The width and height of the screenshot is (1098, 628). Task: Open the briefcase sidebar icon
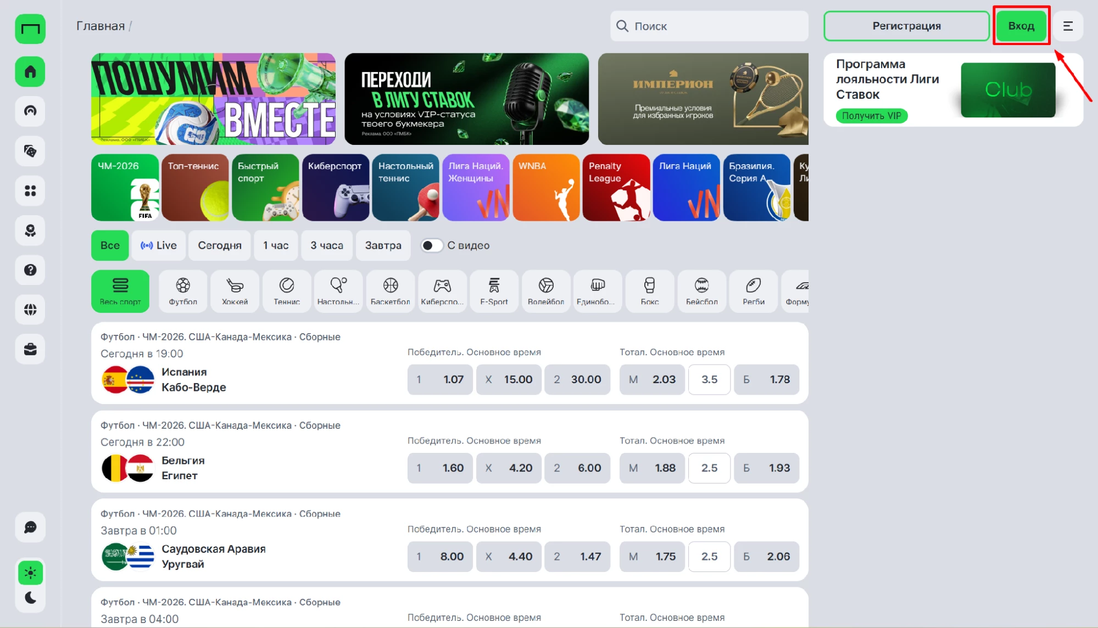click(x=30, y=349)
